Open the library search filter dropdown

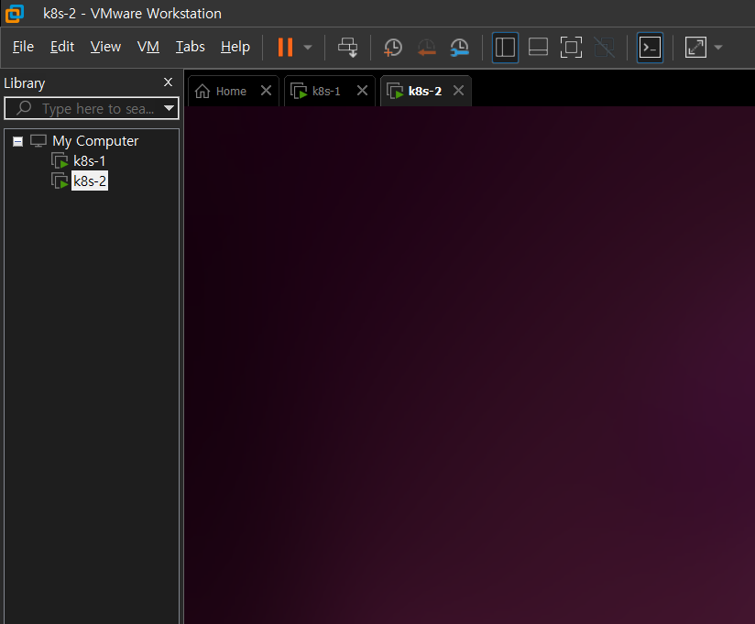coord(169,108)
